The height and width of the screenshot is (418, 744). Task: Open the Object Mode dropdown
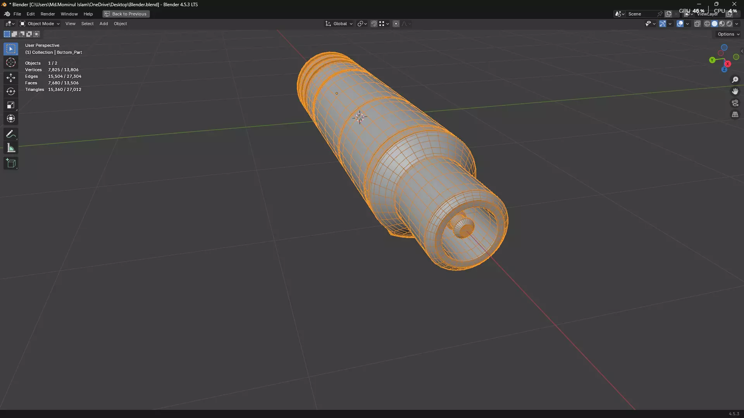tap(40, 24)
